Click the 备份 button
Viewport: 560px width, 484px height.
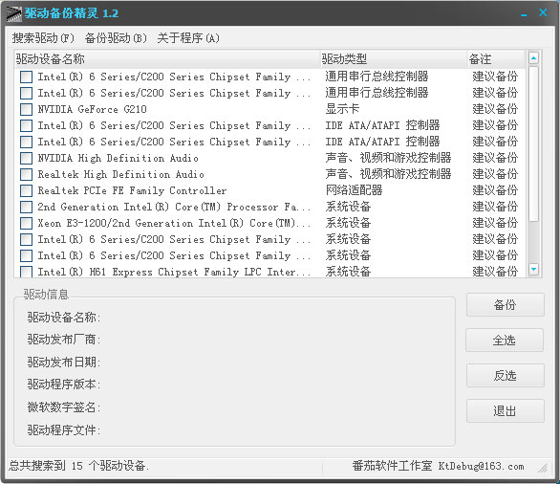click(x=505, y=305)
